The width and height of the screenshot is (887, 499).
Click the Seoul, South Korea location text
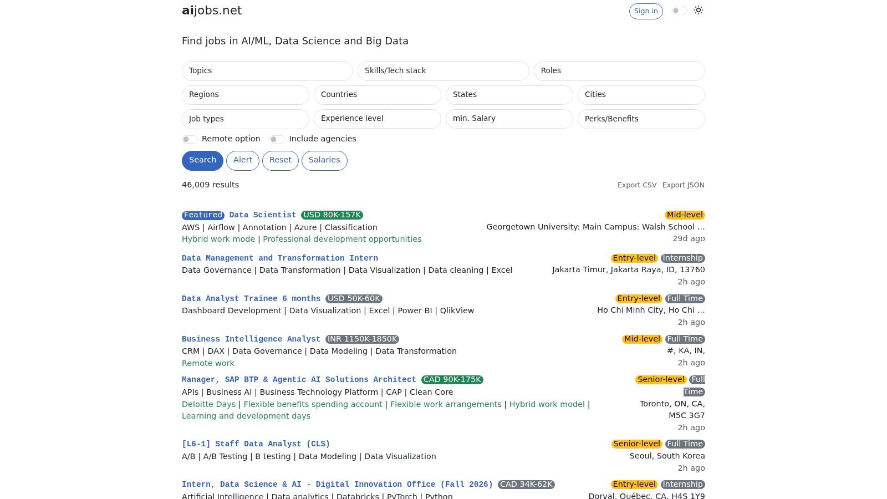[x=667, y=456]
